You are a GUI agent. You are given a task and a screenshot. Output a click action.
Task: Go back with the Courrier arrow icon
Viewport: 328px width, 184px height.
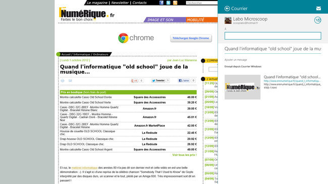227,9
